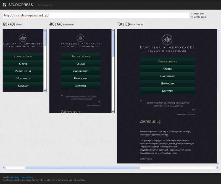Click the emblem logo in small tablet preview
The image size is (221, 184).
(80, 38)
